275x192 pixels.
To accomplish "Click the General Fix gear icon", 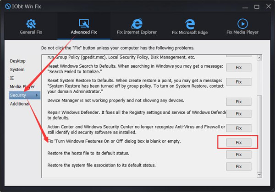I will tap(31, 24).
